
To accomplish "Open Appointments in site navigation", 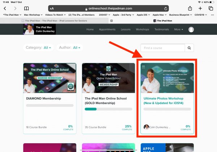I will pyautogui.click(x=107, y=29).
